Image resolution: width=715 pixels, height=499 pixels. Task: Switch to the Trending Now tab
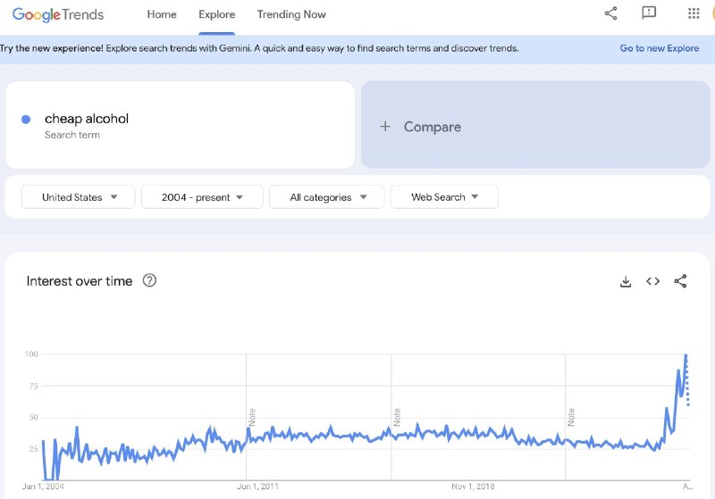tap(291, 14)
